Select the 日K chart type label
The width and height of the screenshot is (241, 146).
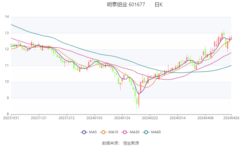[158, 5]
